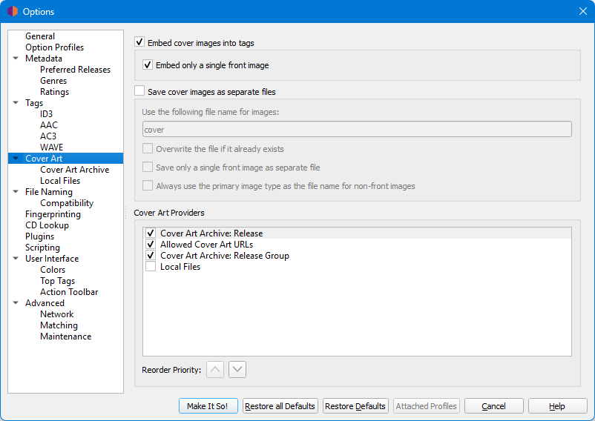The height and width of the screenshot is (421, 595).
Task: Collapse the Advanced tree branch arrow
Action: coord(16,302)
